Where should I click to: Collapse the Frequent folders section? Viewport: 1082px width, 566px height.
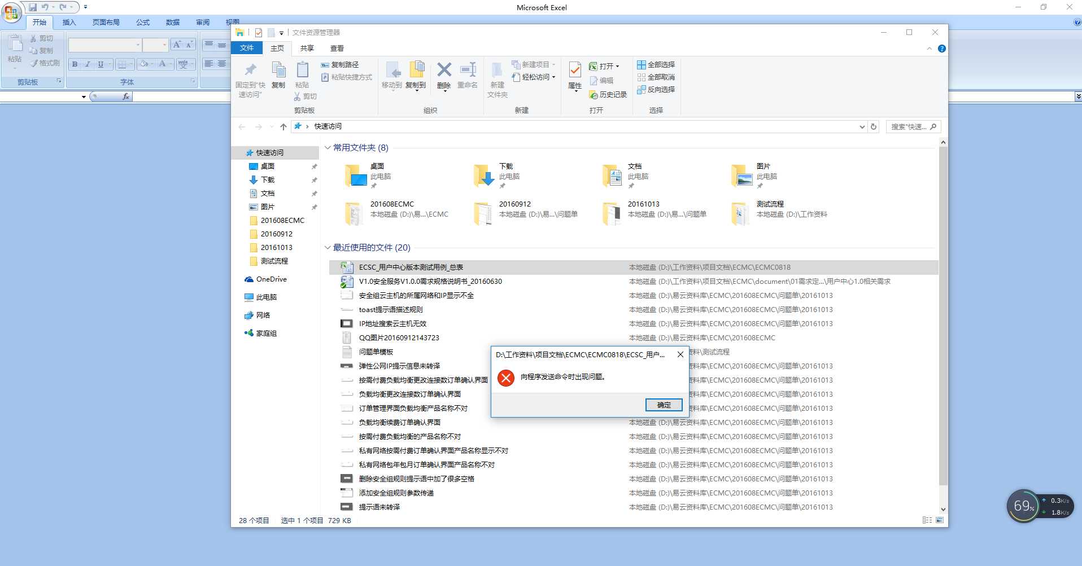[328, 148]
